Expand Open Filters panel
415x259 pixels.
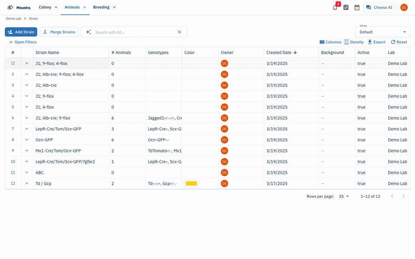pyautogui.click(x=23, y=42)
